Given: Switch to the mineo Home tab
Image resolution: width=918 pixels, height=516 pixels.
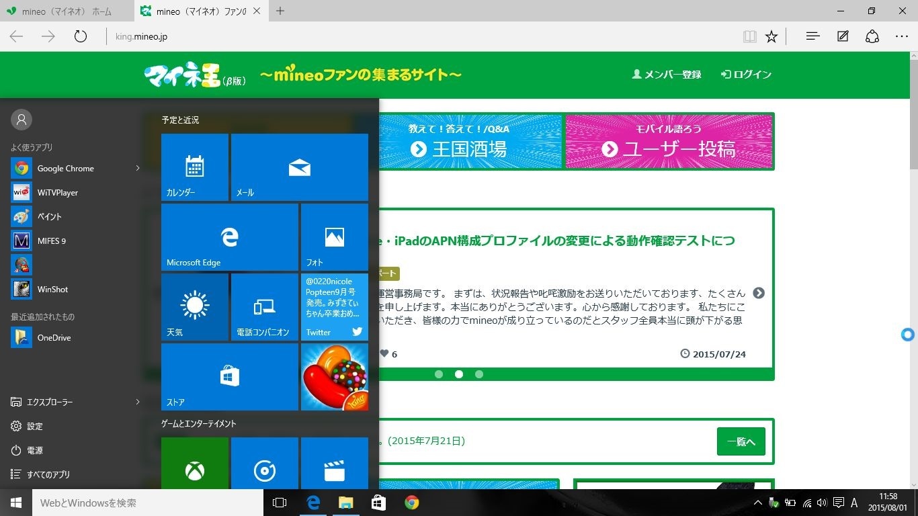Looking at the screenshot, I should tap(67, 11).
